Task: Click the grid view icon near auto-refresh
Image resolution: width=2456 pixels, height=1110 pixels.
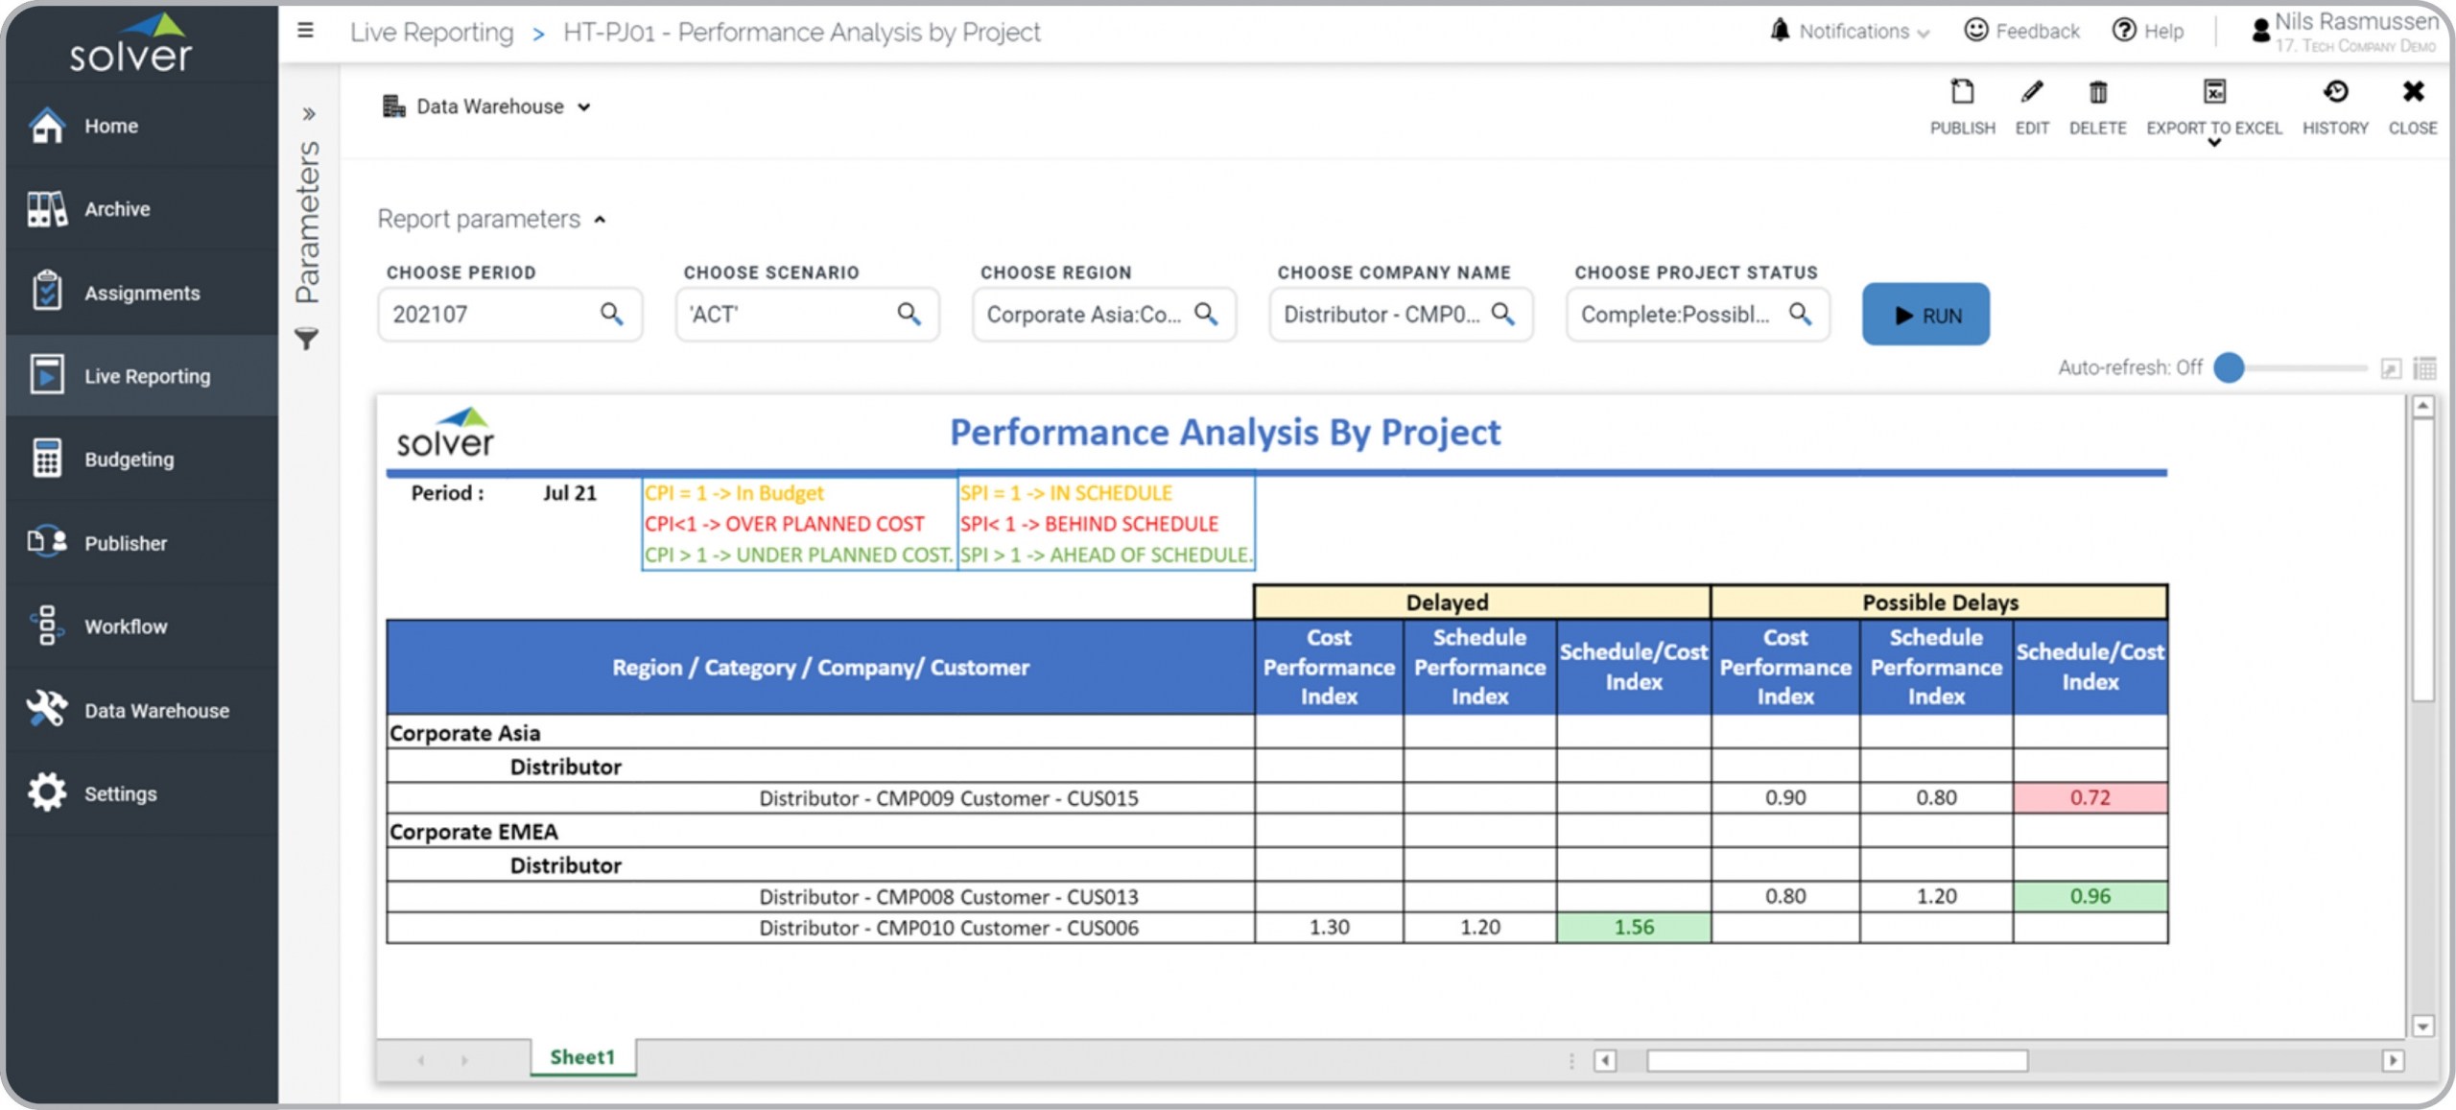Action: coord(2424,368)
